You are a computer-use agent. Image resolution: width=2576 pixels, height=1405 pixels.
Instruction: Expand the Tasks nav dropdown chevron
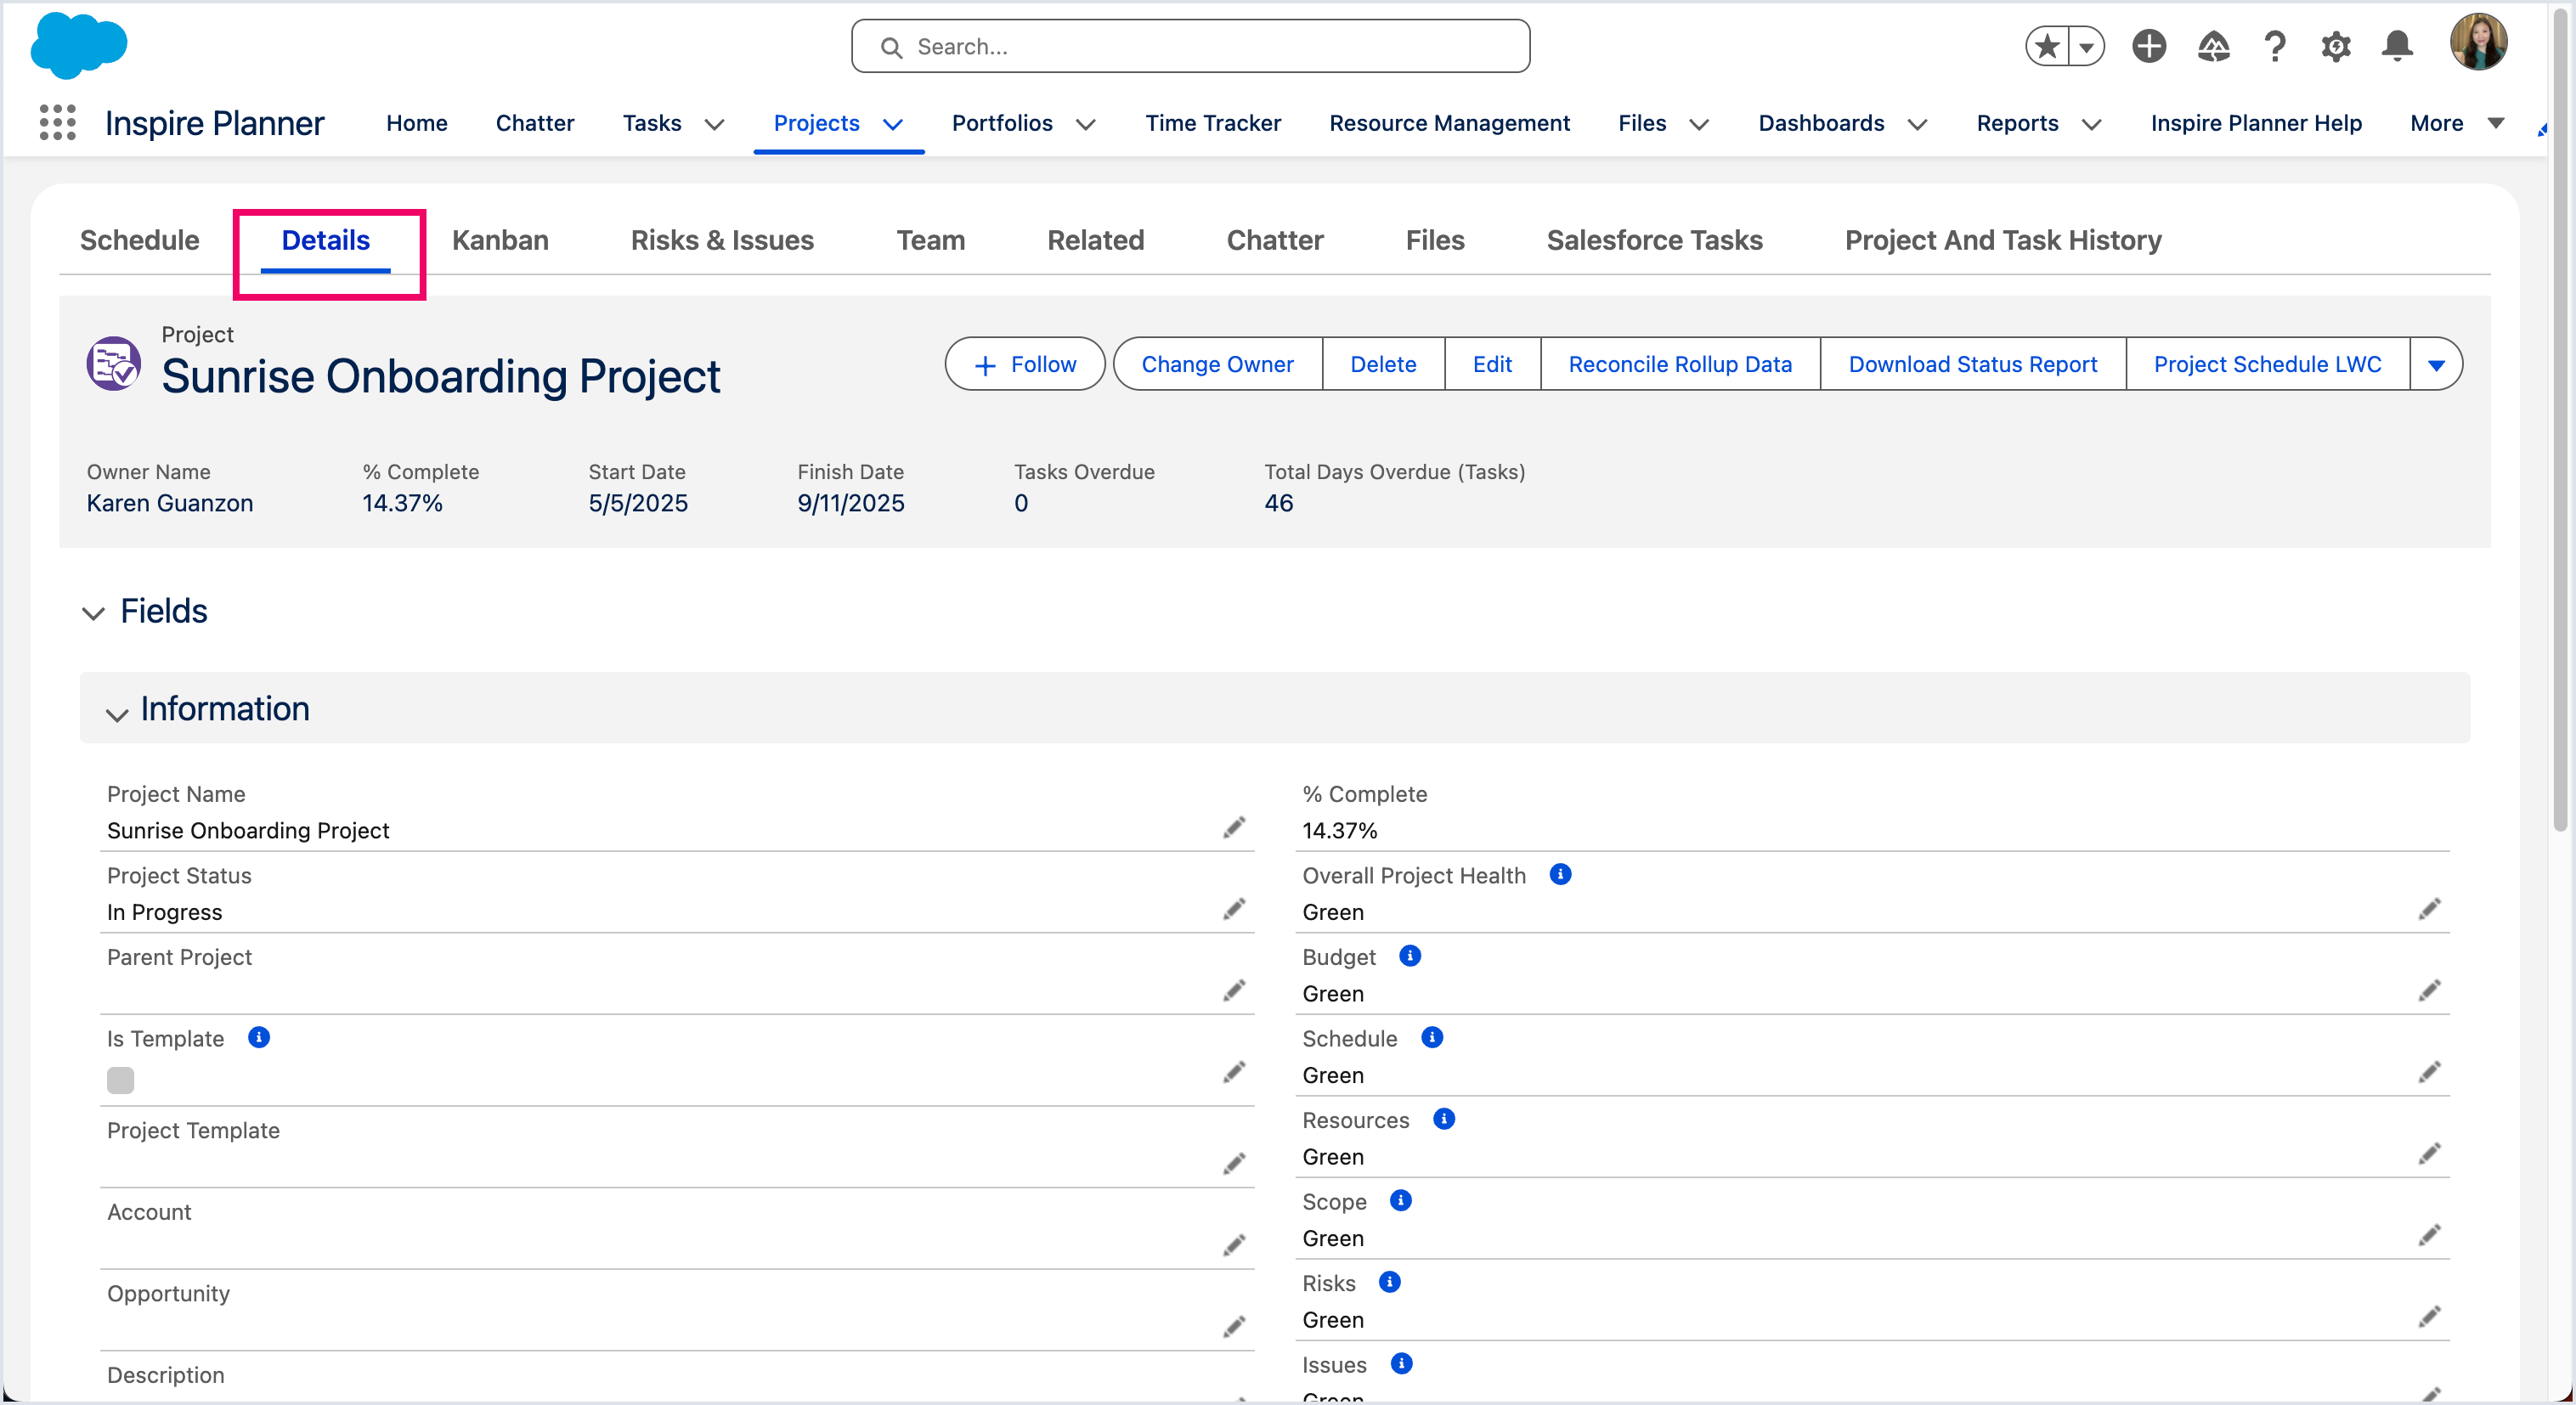coord(714,124)
